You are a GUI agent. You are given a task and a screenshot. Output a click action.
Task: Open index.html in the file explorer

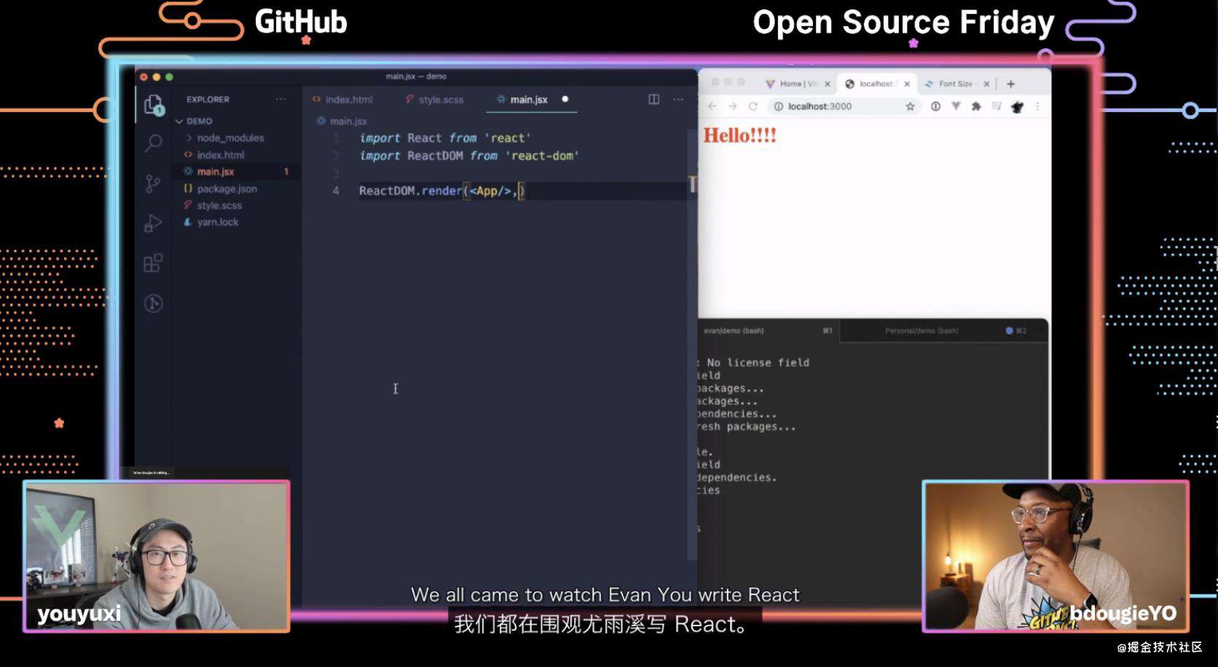[x=220, y=155]
